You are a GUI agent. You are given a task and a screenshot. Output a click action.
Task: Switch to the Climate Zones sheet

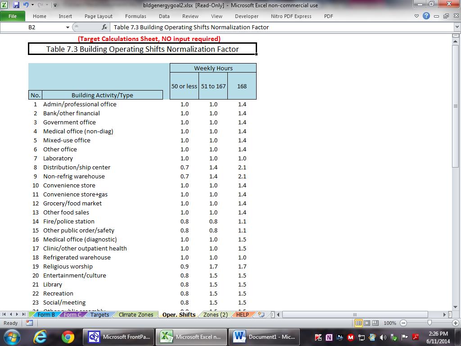pos(136,314)
